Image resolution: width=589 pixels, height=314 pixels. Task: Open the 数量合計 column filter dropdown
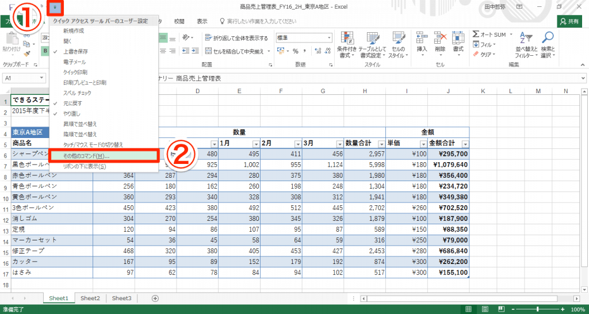[x=380, y=144]
